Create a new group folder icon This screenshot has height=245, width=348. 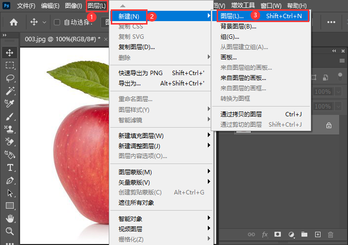(x=304, y=234)
